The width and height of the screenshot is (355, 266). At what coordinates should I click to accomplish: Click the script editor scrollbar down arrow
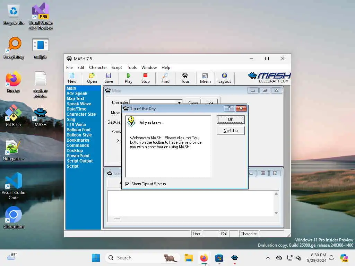276,213
